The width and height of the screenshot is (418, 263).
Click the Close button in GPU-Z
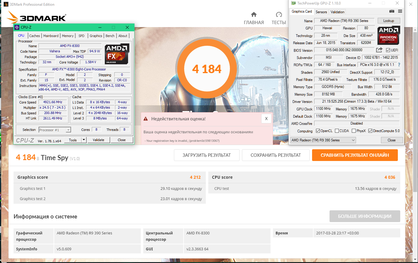[392, 140]
